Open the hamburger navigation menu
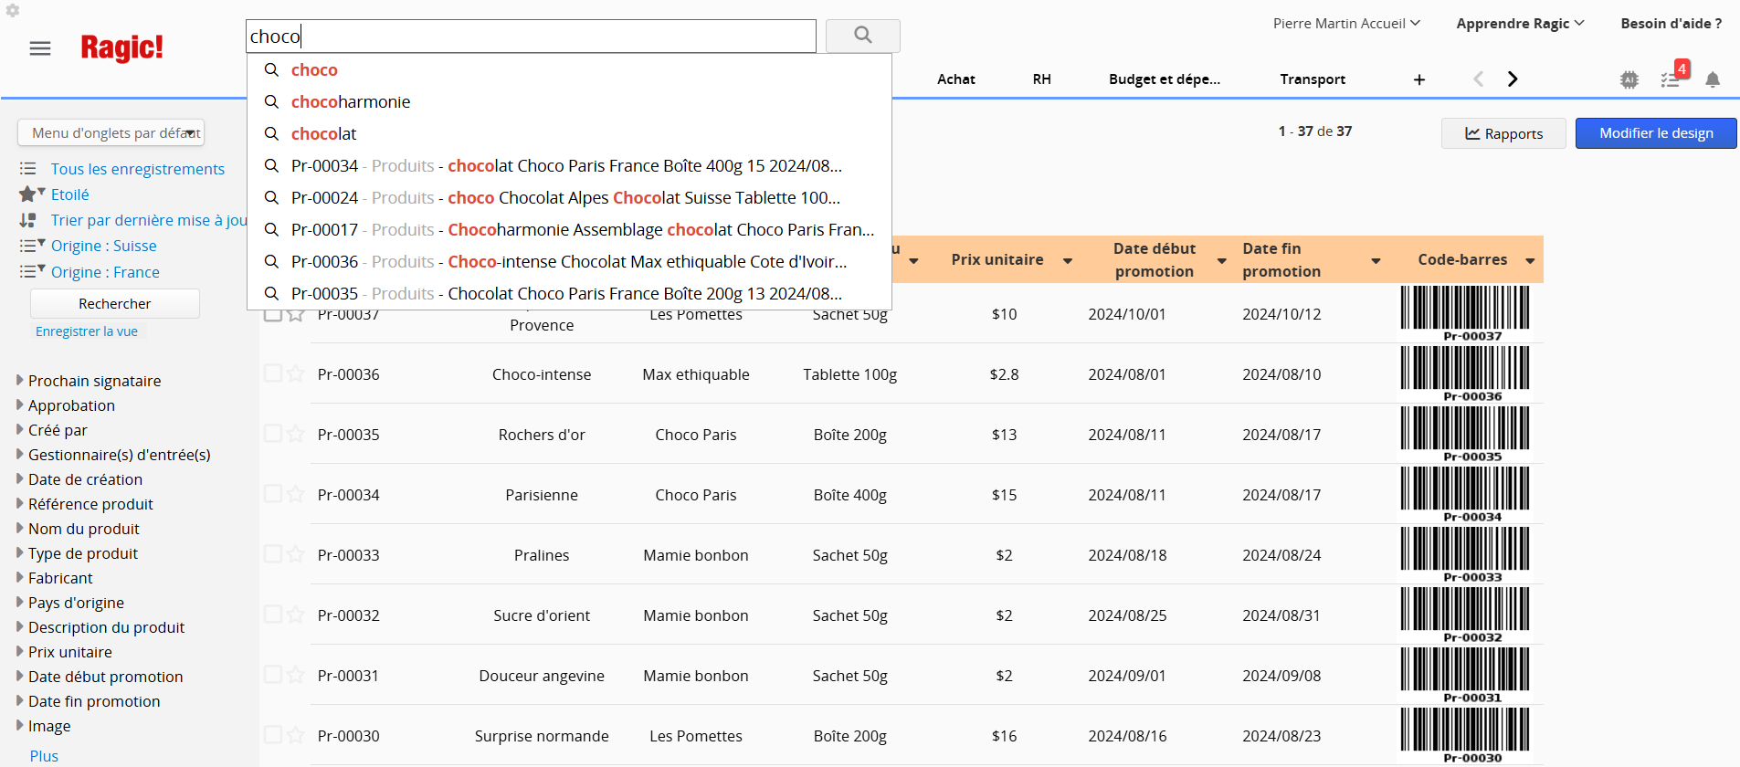The width and height of the screenshot is (1740, 767). (x=40, y=48)
